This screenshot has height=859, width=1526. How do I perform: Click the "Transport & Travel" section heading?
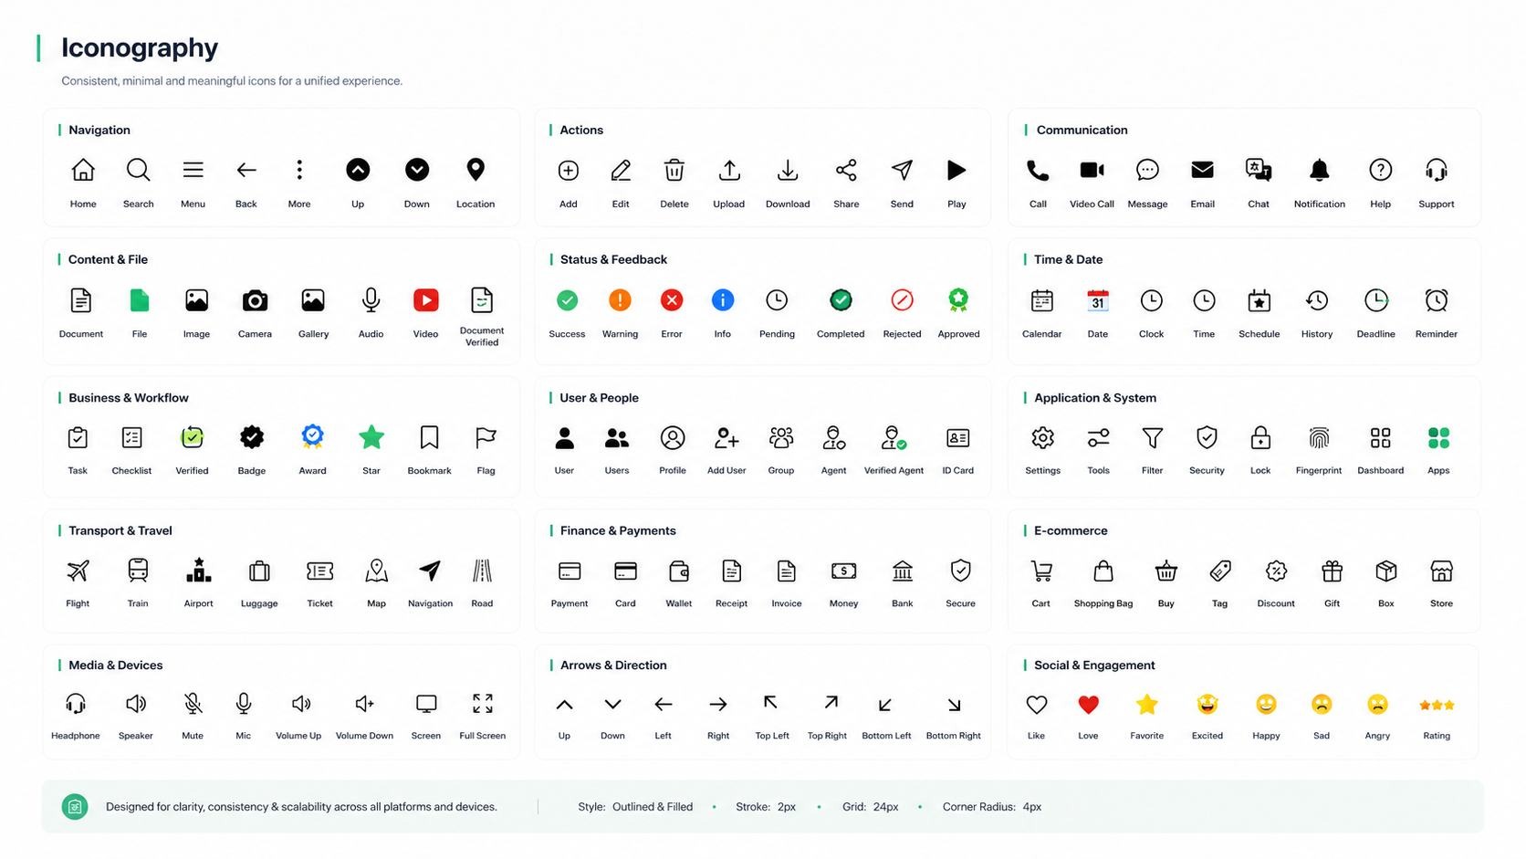[x=120, y=530]
